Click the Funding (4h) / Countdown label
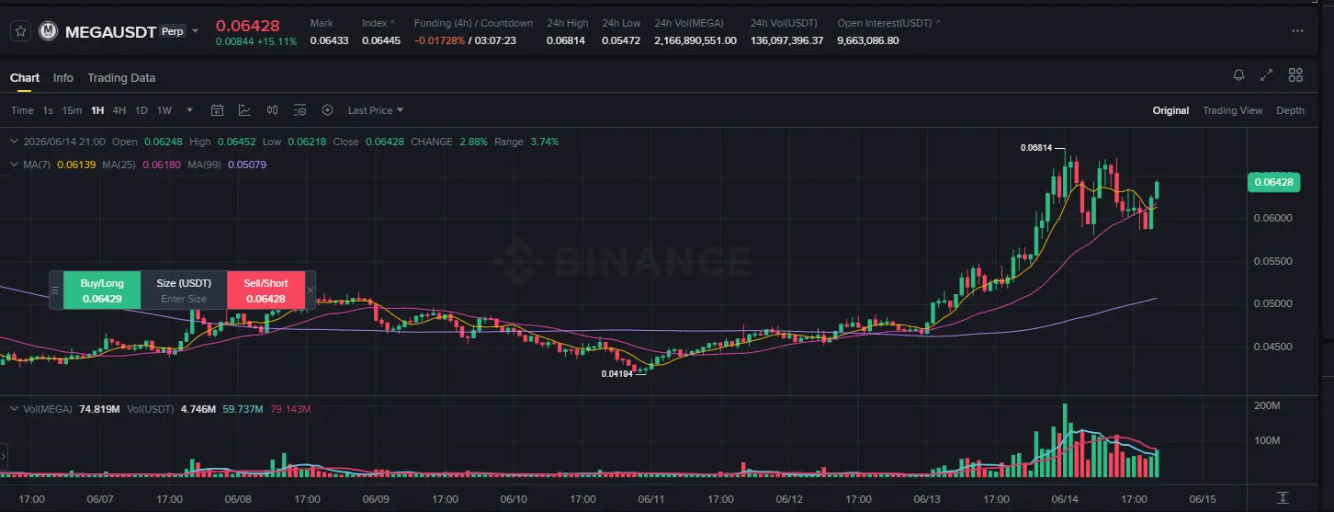The width and height of the screenshot is (1334, 512). coord(473,23)
